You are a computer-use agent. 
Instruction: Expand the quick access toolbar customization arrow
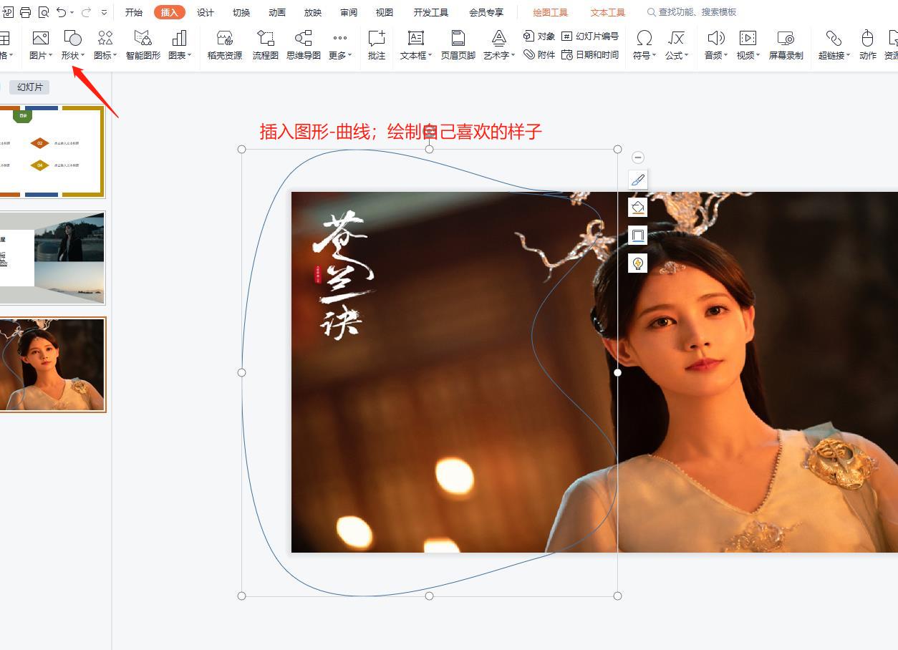tap(105, 13)
